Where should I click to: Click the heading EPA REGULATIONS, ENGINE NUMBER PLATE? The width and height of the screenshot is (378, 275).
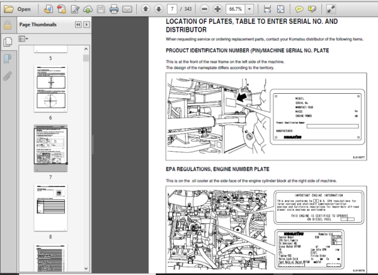(x=217, y=169)
